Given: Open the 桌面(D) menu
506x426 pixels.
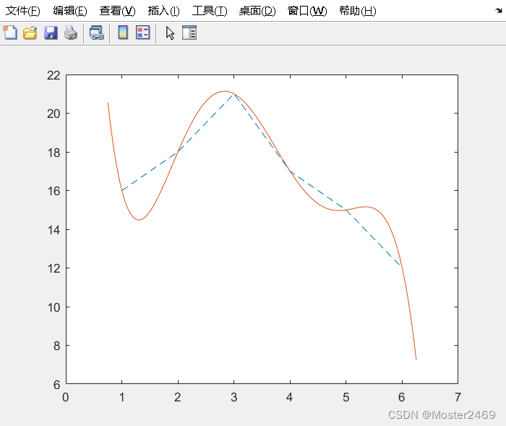Looking at the screenshot, I should [257, 11].
